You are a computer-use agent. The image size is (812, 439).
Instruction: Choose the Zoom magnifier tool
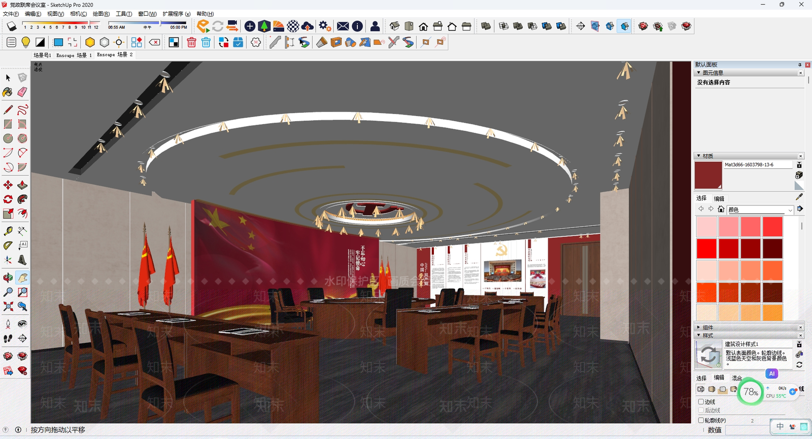point(8,292)
